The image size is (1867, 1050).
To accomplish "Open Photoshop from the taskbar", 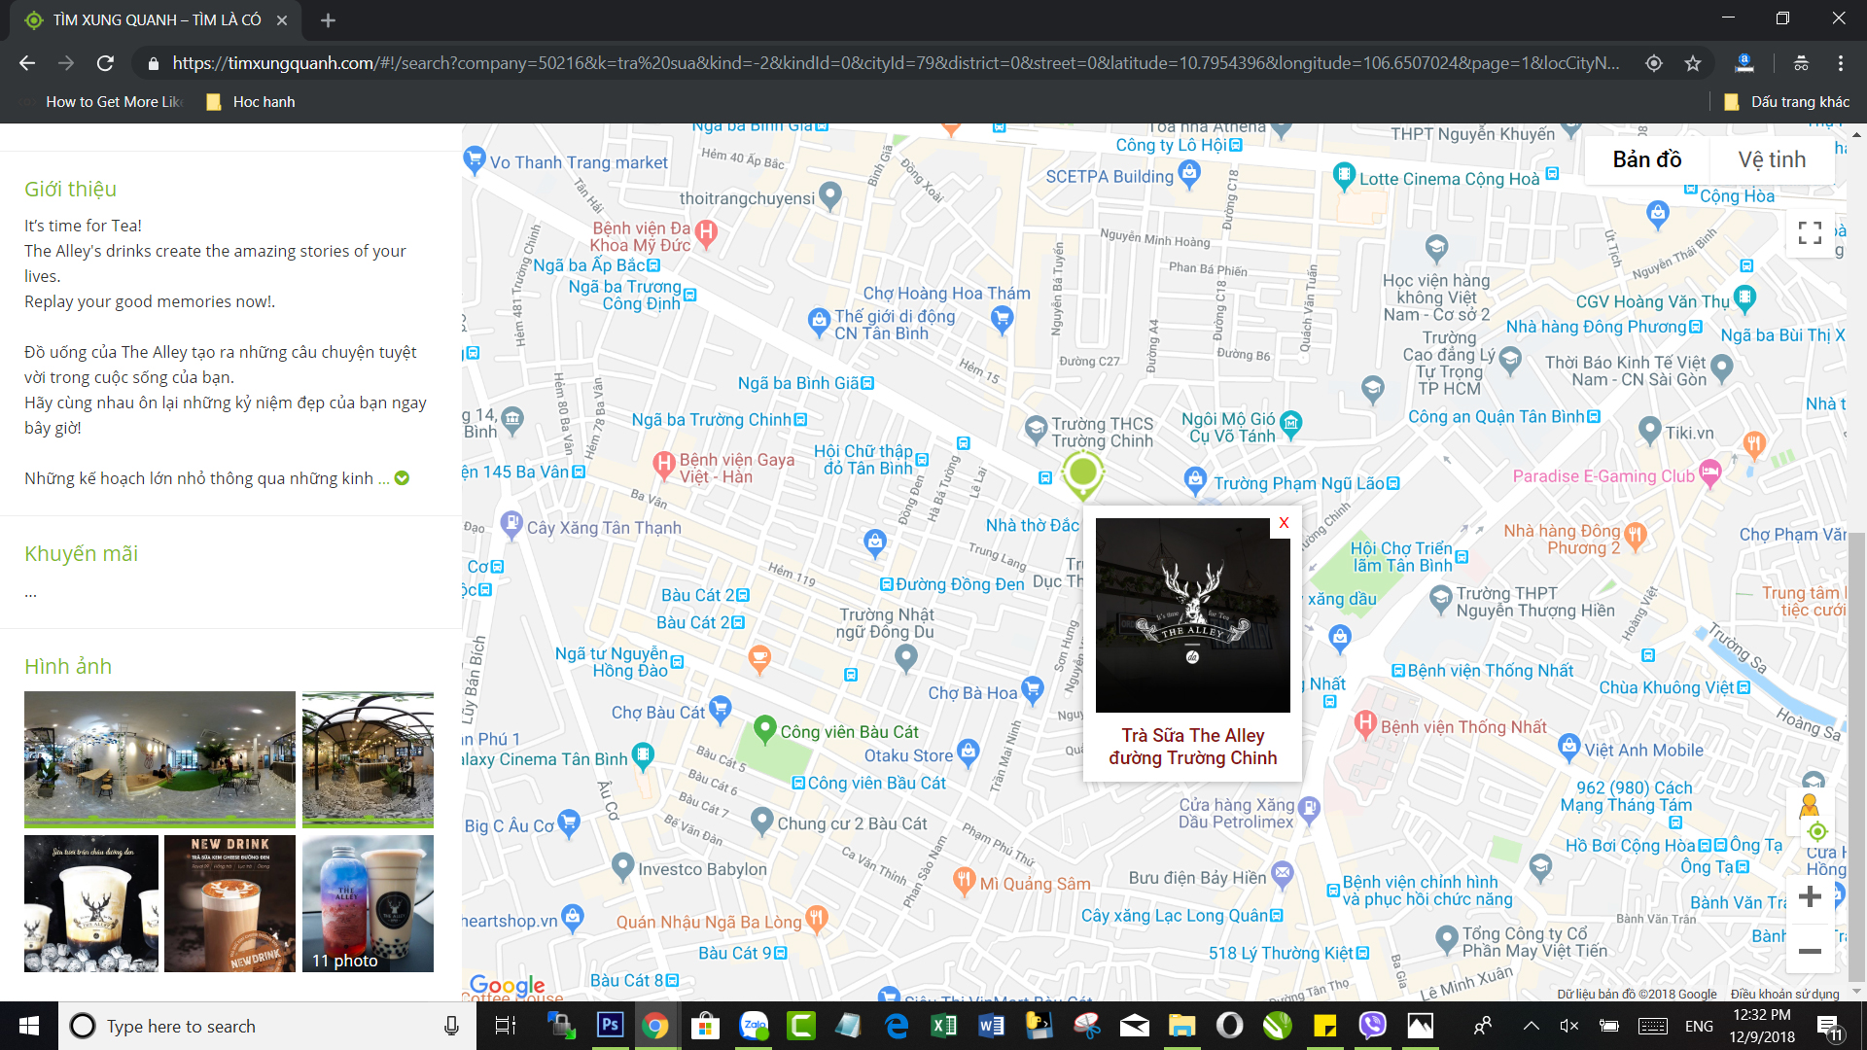I will point(610,1026).
